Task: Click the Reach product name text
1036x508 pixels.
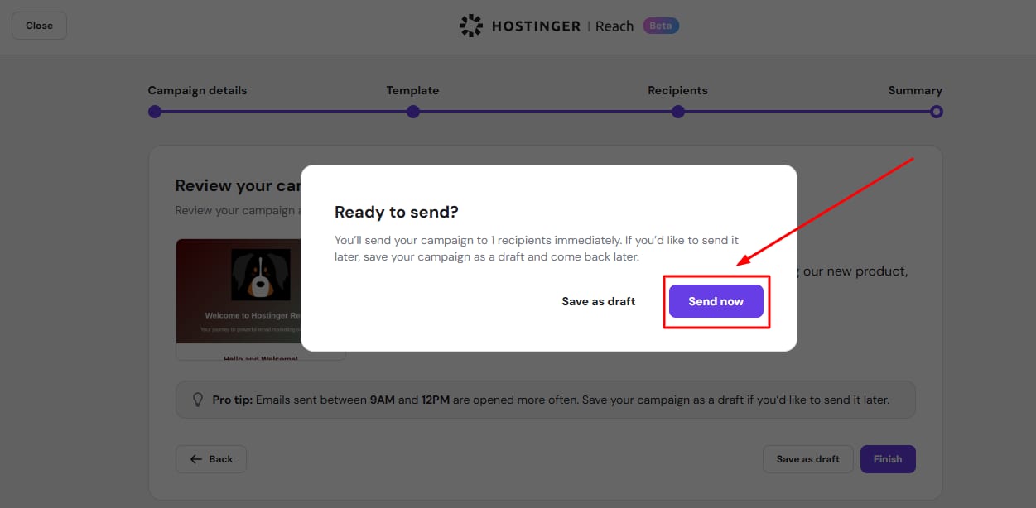Action: pyautogui.click(x=614, y=26)
